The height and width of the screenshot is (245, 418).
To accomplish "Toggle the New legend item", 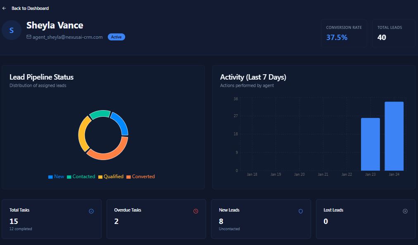I will coord(56,177).
